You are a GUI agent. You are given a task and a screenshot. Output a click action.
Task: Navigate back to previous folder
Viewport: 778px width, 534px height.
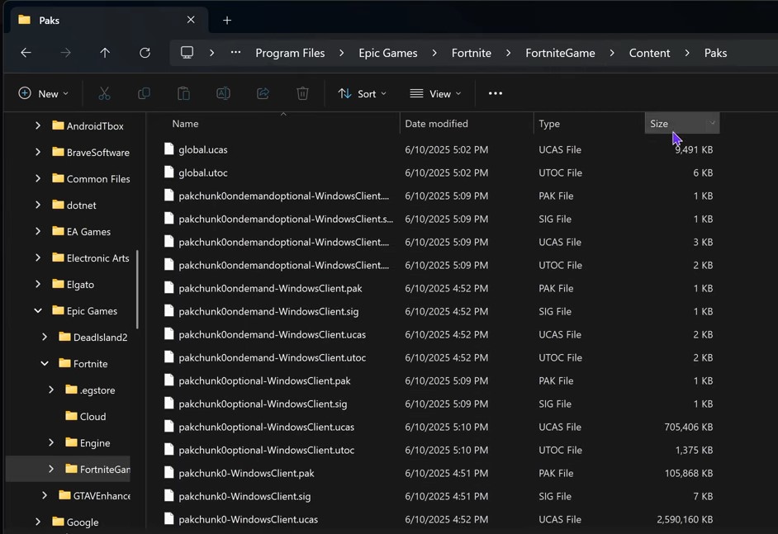pos(26,53)
